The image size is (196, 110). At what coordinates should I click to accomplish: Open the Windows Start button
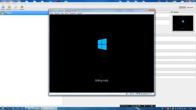point(2,108)
